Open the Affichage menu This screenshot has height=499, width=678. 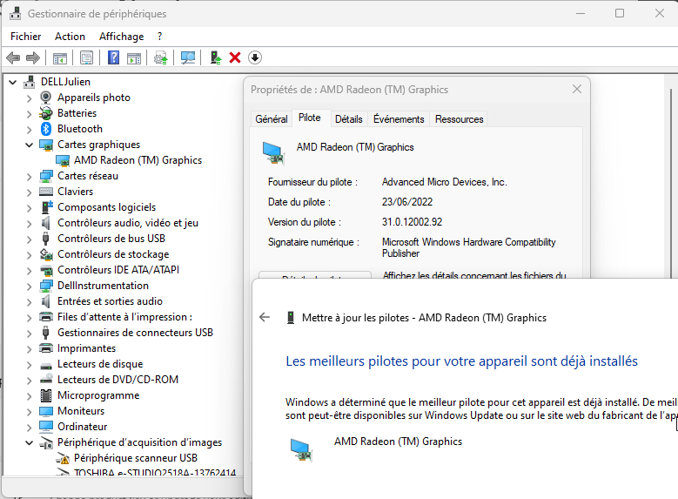tap(121, 37)
